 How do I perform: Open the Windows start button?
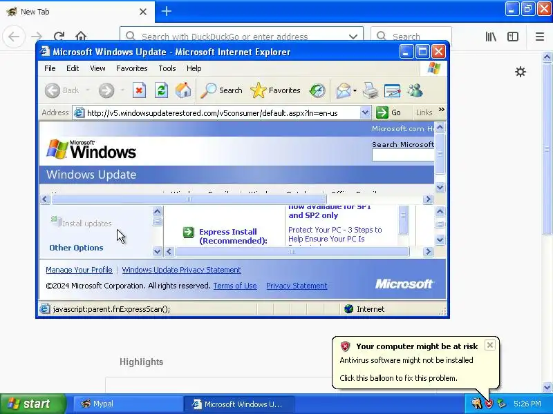point(32,404)
